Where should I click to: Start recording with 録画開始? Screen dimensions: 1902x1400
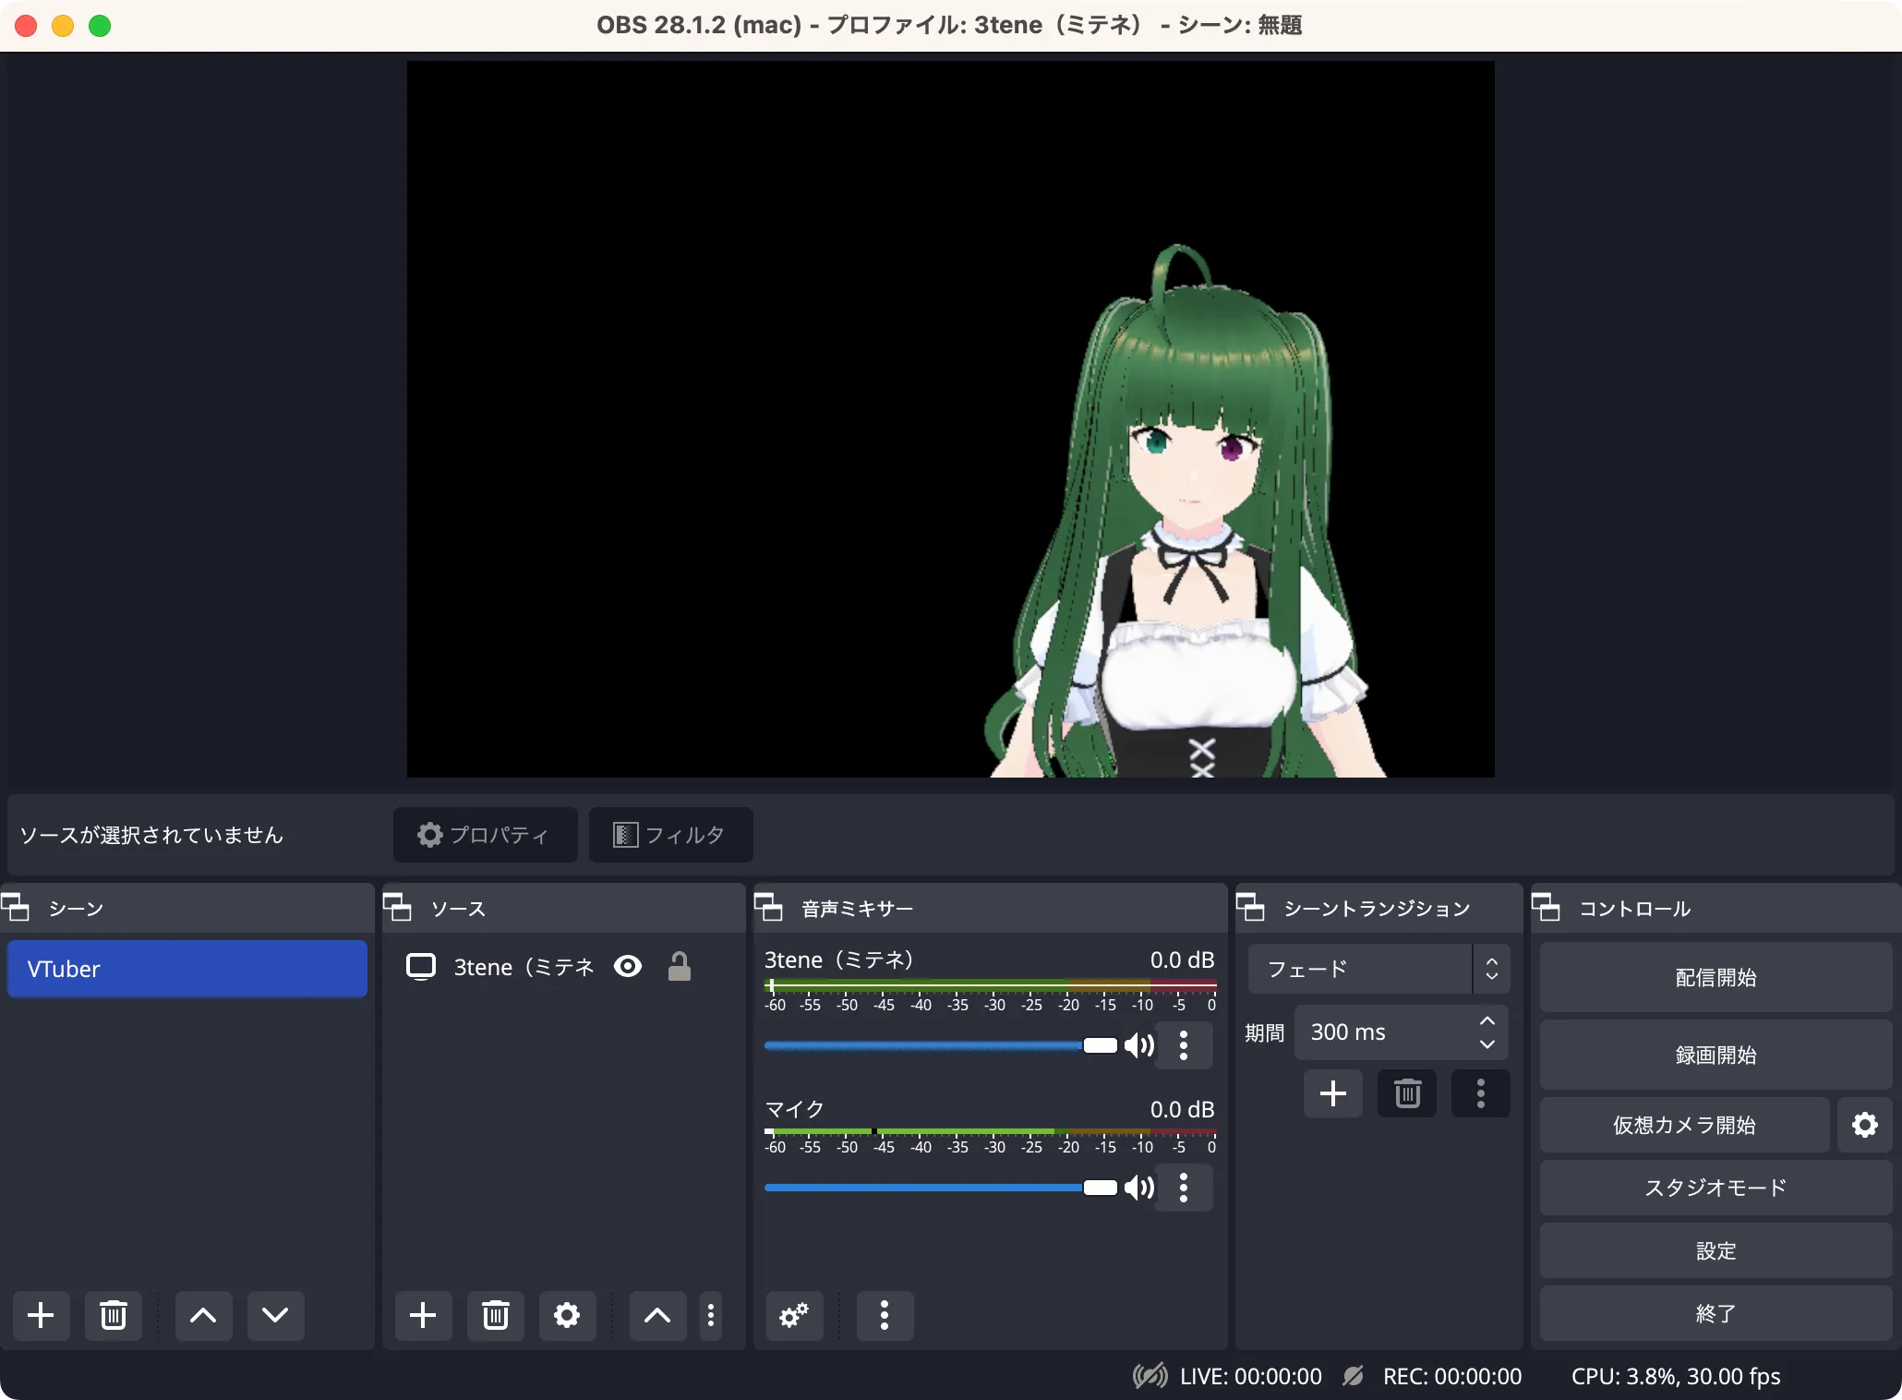(x=1715, y=1055)
